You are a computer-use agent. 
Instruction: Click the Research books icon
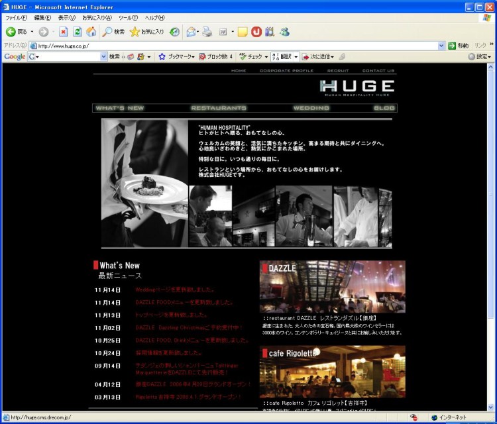click(270, 32)
